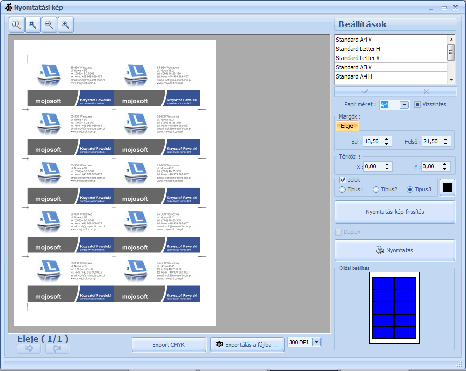Image resolution: width=466 pixels, height=371 pixels.
Task: Click Nyomtatási kép frissítés button
Action: point(395,212)
